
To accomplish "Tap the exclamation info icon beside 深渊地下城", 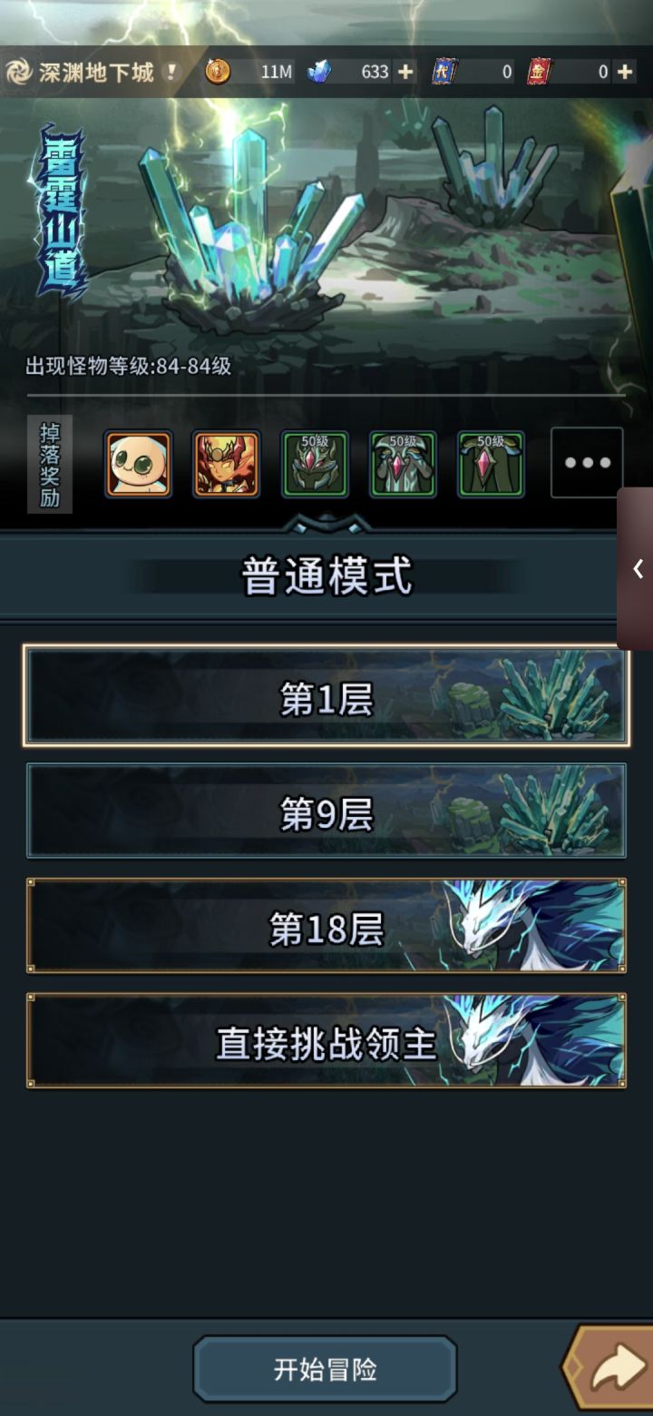I will point(170,72).
